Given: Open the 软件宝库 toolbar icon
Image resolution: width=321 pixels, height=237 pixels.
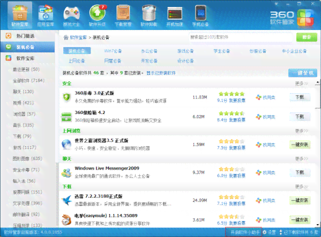Looking at the screenshot, I should [x=20, y=15].
